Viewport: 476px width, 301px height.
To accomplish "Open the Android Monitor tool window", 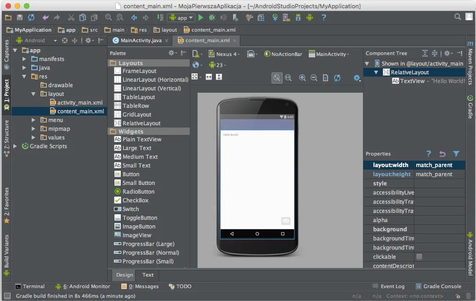I will coord(83,286).
